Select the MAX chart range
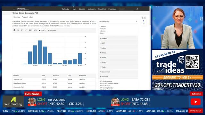205x115 pixels. (x=35, y=30)
